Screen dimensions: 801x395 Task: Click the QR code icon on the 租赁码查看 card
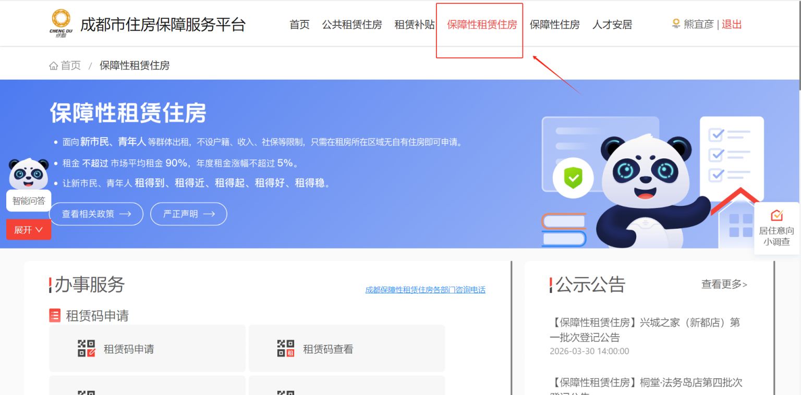coord(286,348)
